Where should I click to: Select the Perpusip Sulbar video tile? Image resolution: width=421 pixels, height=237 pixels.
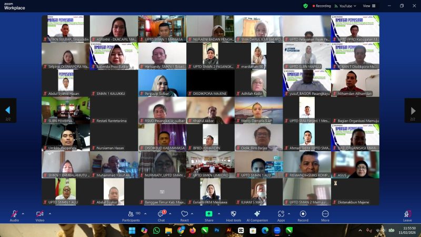point(162,83)
